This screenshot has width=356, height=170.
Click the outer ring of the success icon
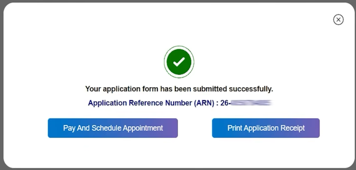(165, 62)
